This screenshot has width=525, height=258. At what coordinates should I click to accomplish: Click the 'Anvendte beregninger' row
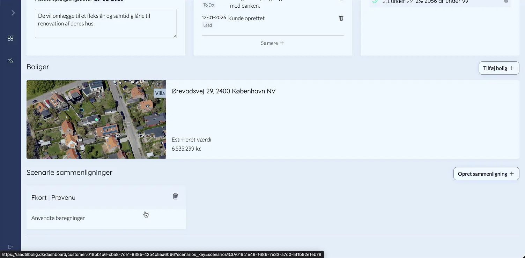(58, 218)
